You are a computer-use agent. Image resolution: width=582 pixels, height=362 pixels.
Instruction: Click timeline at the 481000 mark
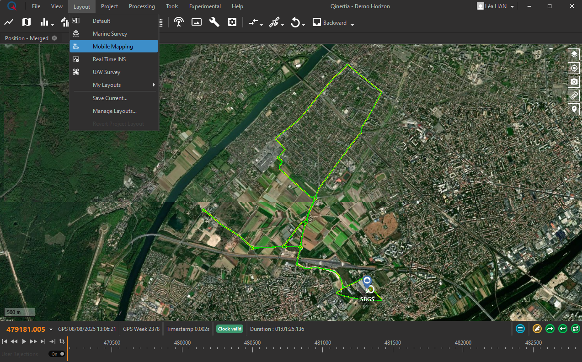point(323,348)
